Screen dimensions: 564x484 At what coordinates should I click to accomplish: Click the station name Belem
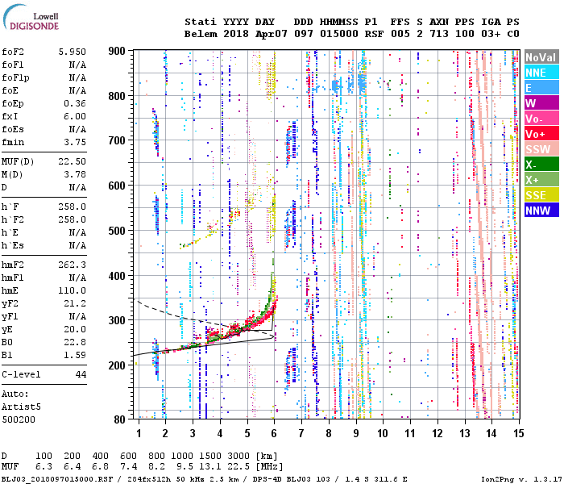click(x=201, y=34)
